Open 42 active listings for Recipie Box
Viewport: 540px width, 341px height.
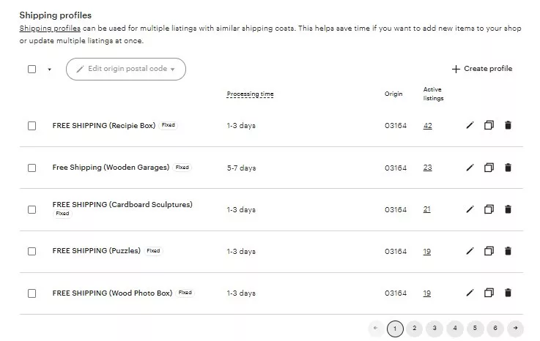(x=427, y=126)
